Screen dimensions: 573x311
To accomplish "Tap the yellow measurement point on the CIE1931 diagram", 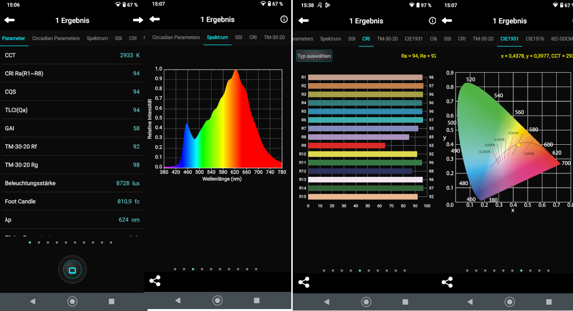I will (x=519, y=145).
